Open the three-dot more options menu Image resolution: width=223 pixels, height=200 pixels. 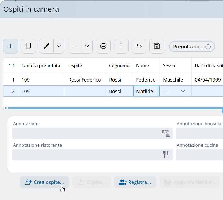[x=121, y=46]
